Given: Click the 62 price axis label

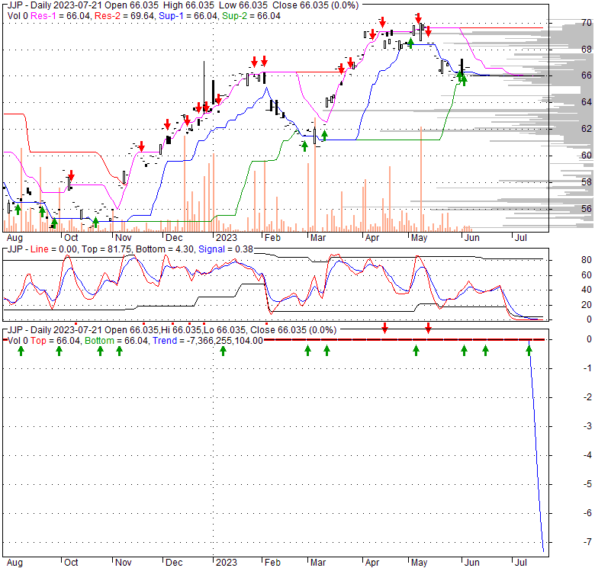Looking at the screenshot, I should tap(587, 129).
